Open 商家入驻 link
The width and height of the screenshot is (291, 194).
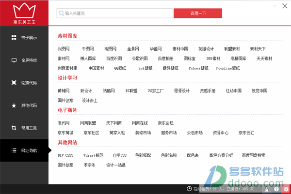click(x=117, y=133)
